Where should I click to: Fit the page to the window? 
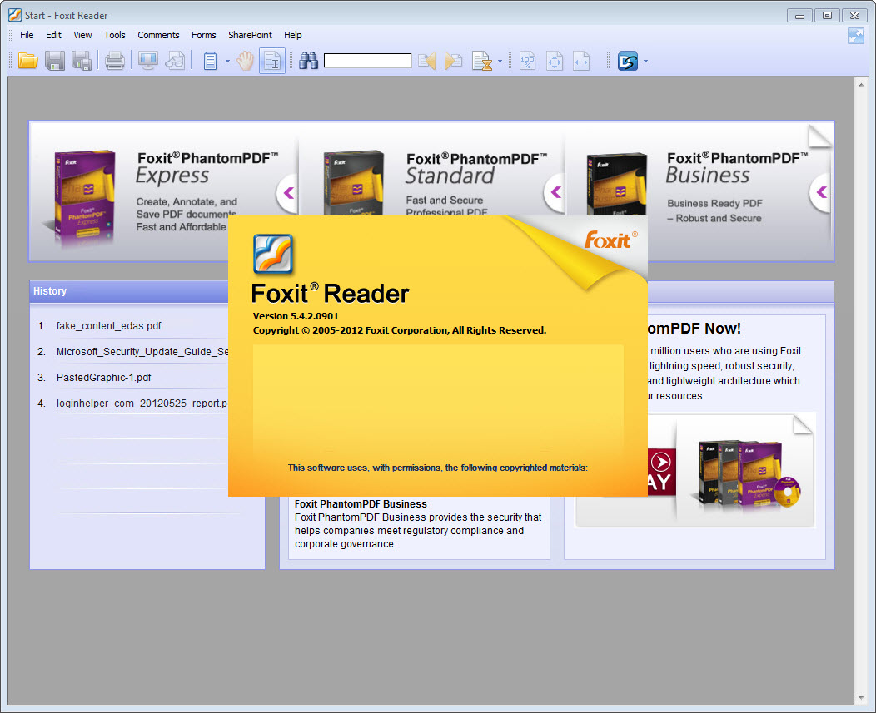click(555, 60)
